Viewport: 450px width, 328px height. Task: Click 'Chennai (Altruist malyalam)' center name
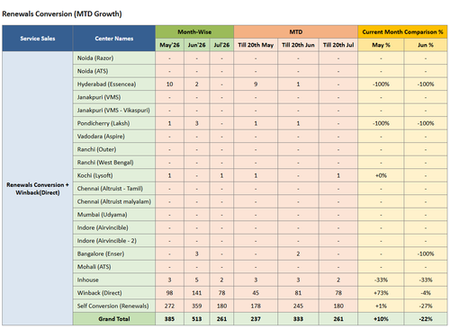(114, 201)
